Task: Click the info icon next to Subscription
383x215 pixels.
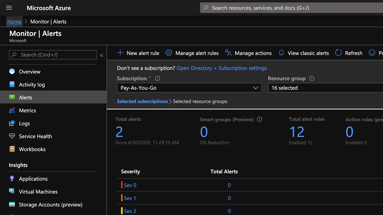Action: tap(157, 79)
